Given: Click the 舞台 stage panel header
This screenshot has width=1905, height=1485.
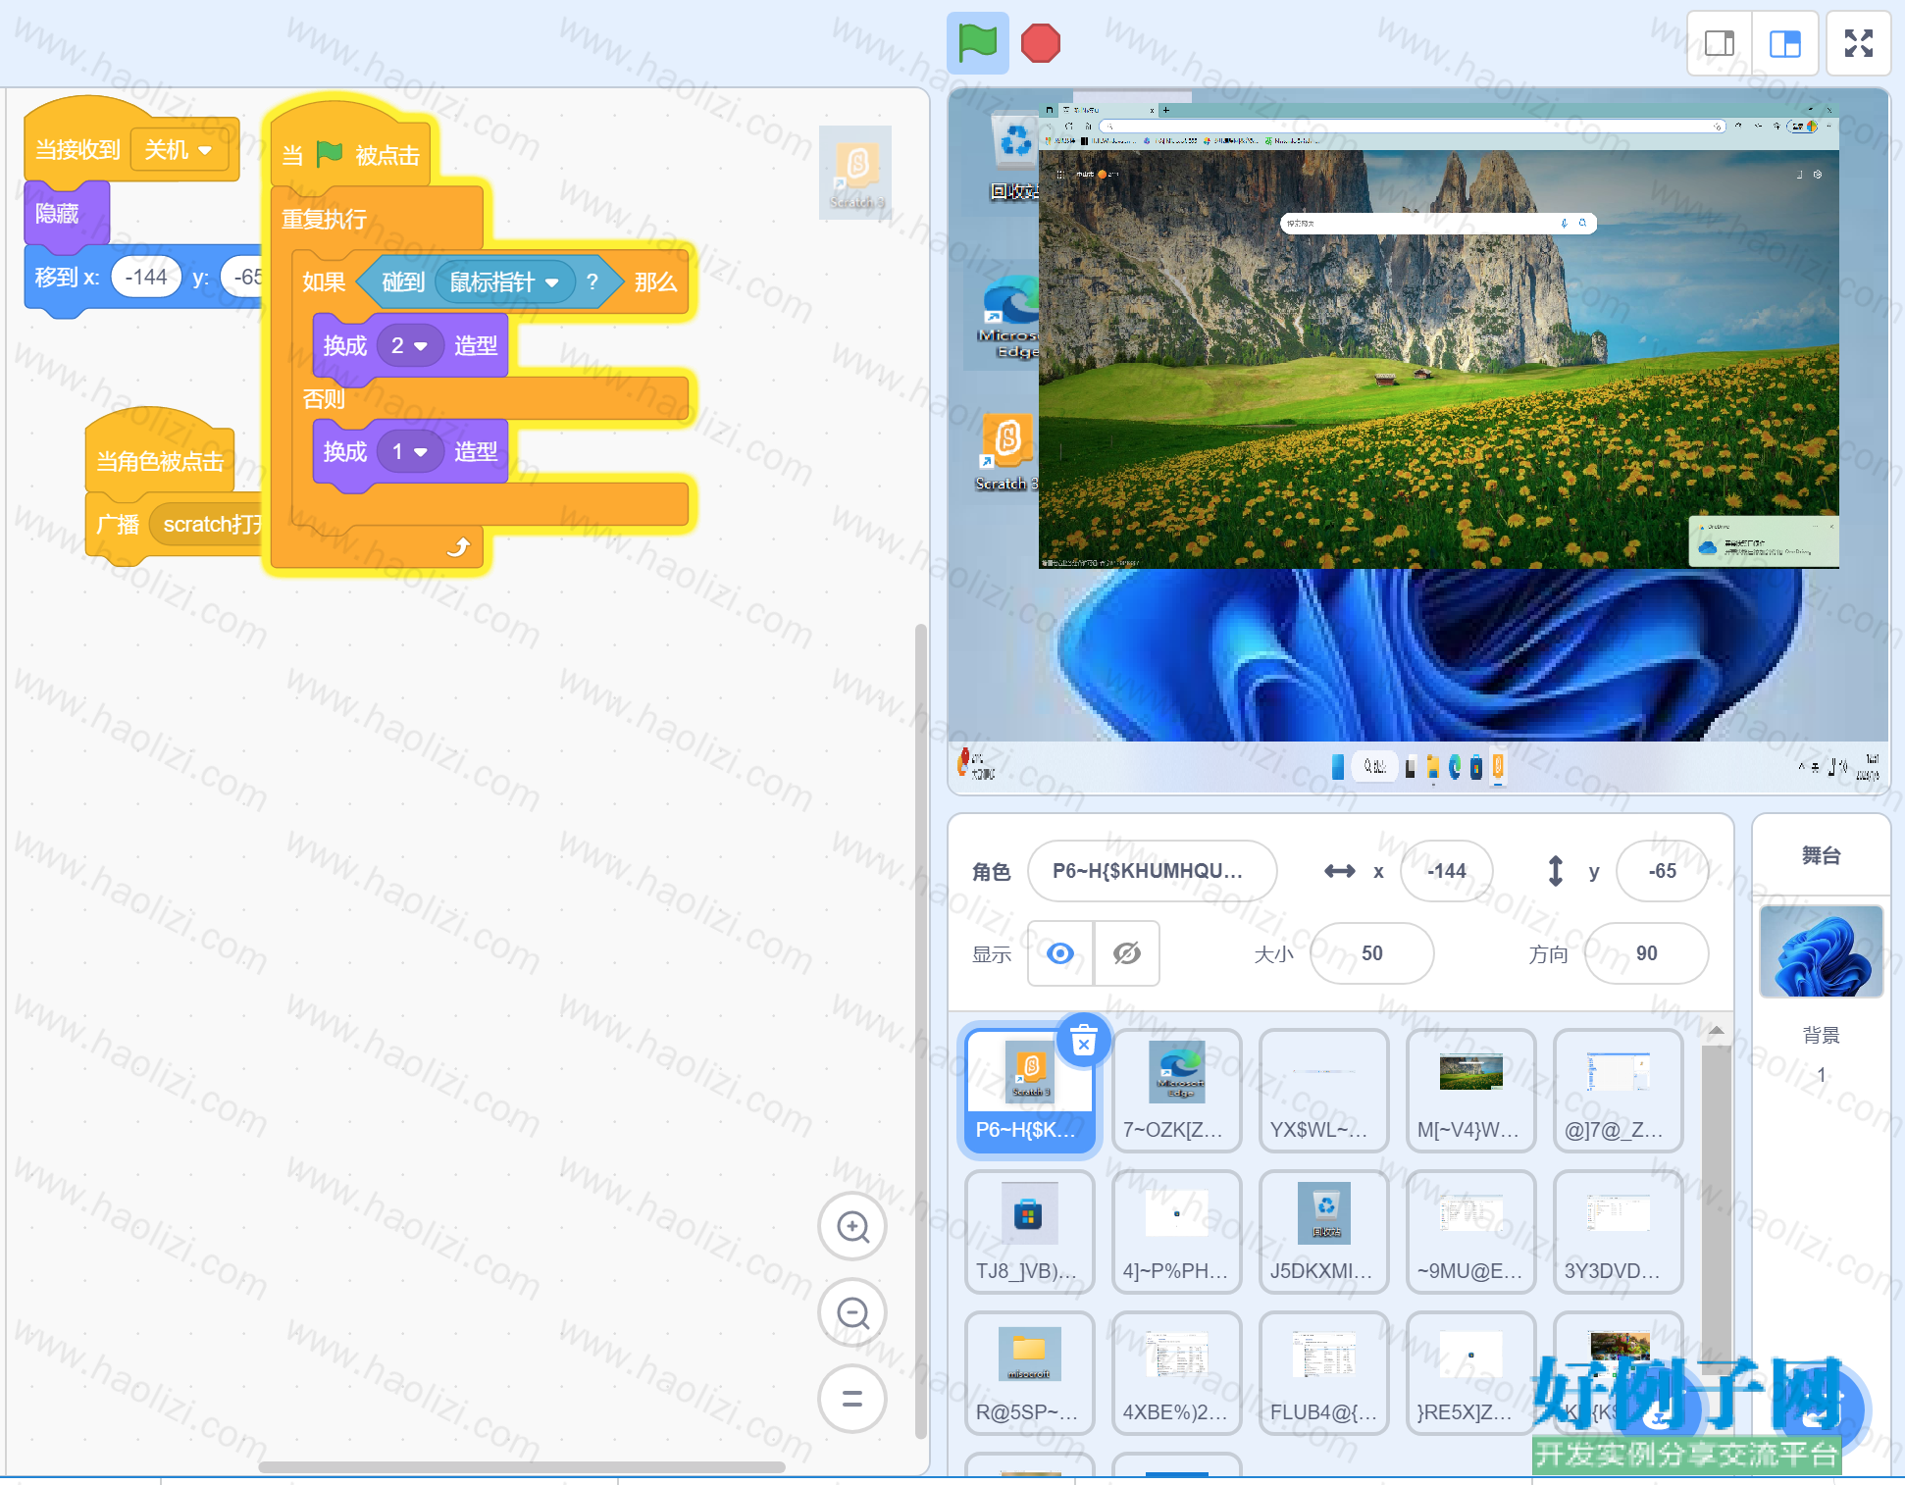Looking at the screenshot, I should (x=1821, y=855).
